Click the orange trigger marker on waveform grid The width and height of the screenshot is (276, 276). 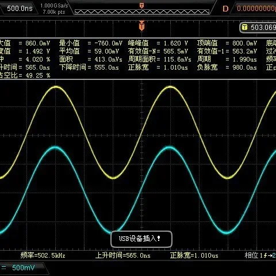coord(141,26)
